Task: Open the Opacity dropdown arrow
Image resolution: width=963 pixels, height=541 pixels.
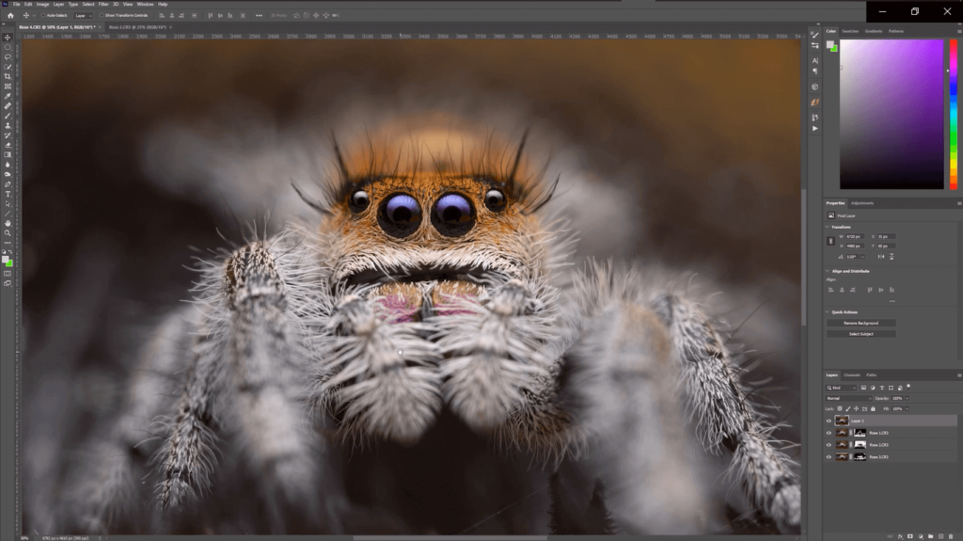Action: click(908, 398)
